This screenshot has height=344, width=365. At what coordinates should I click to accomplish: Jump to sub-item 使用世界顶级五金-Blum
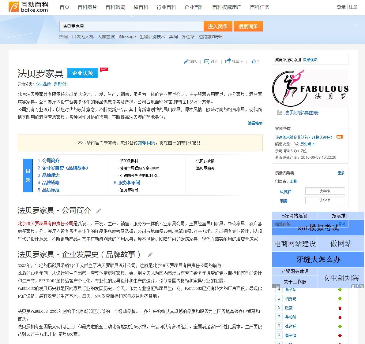coord(139,168)
